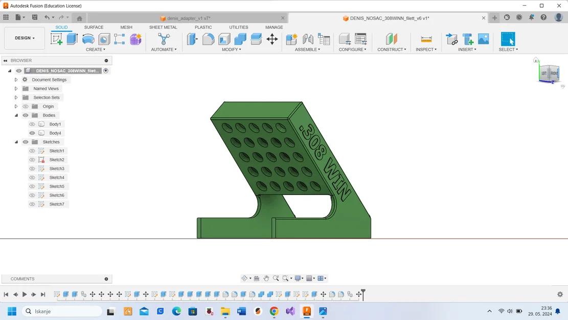The width and height of the screenshot is (568, 320).
Task: Jump to timeline beginning
Action: click(x=6, y=294)
